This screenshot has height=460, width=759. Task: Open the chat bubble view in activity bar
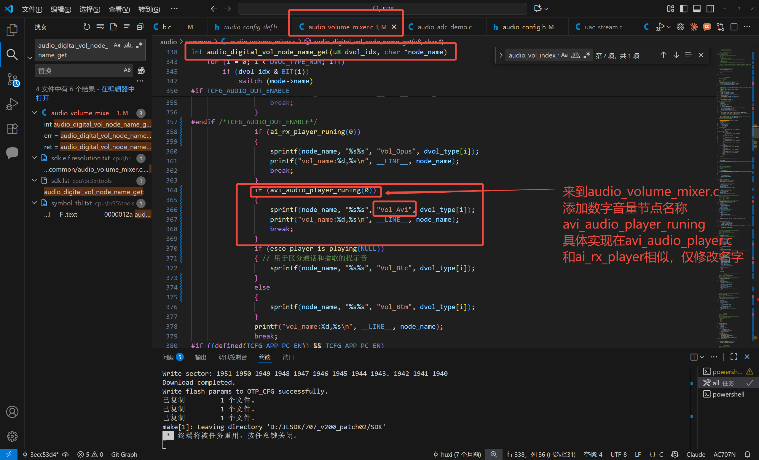12,153
